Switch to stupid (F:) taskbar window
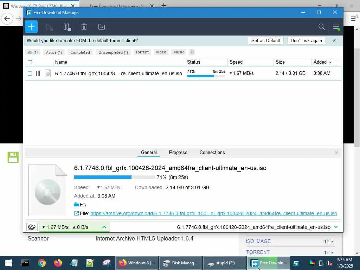Screen dimensions: 360x270 [225, 263]
